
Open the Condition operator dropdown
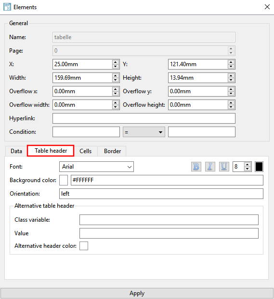tap(144, 132)
